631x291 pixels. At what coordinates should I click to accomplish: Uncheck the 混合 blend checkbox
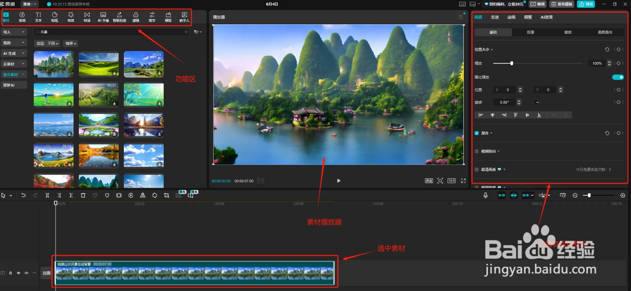pos(477,133)
